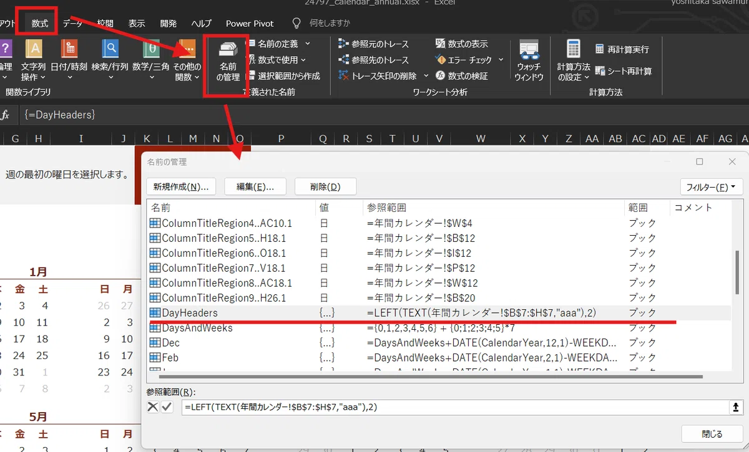Select column P header in the worksheet
The height and width of the screenshot is (452, 749).
coord(281,138)
